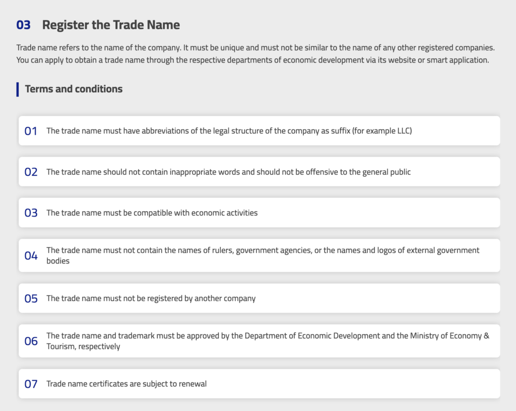The width and height of the screenshot is (516, 411).
Task: Click the "05" number badge in the conditions list
Action: 31,299
